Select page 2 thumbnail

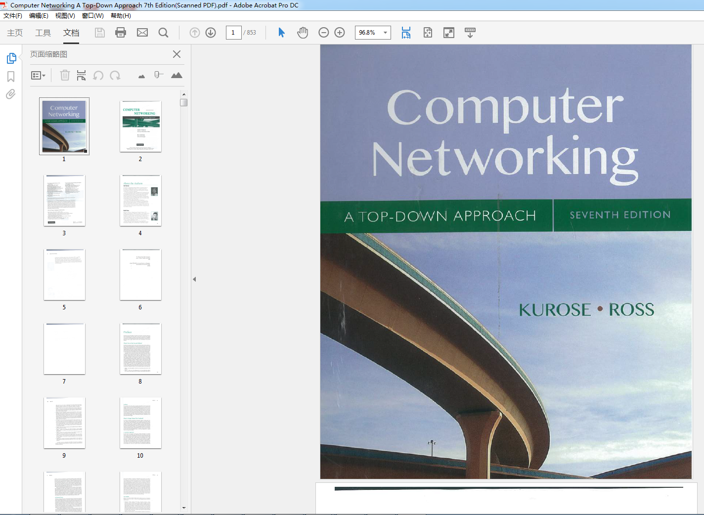click(140, 127)
